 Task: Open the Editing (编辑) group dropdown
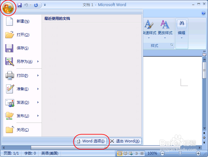[x=182, y=30]
